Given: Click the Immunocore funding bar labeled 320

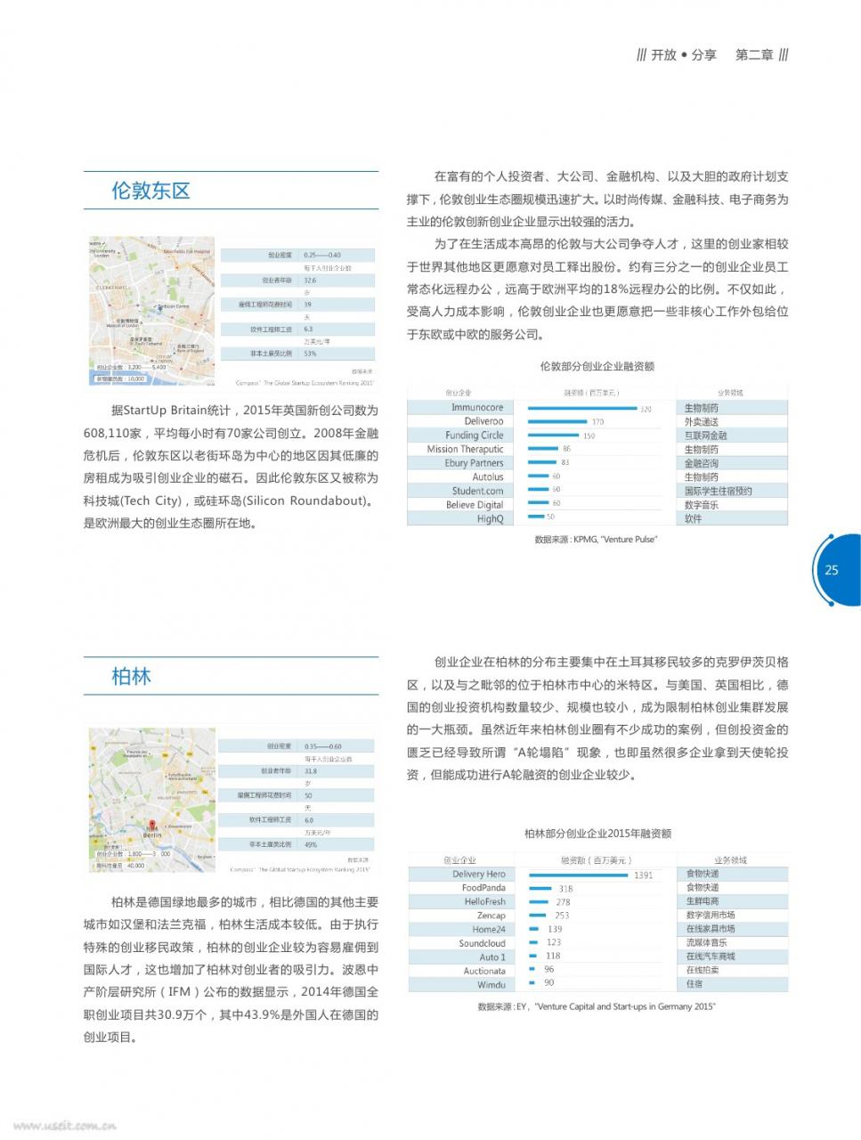Looking at the screenshot, I should click(x=583, y=408).
